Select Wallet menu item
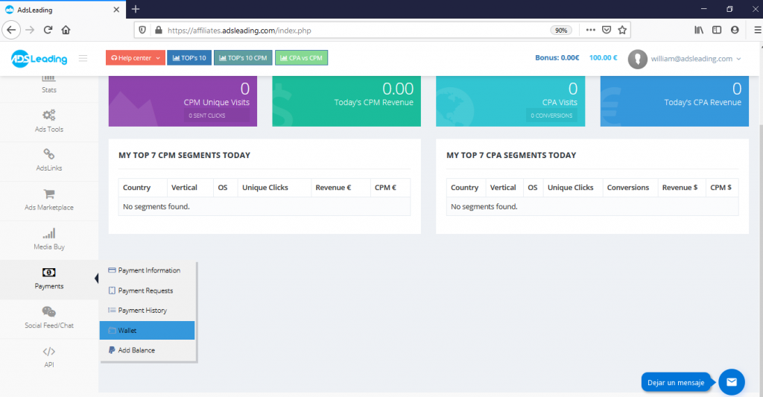 point(147,331)
